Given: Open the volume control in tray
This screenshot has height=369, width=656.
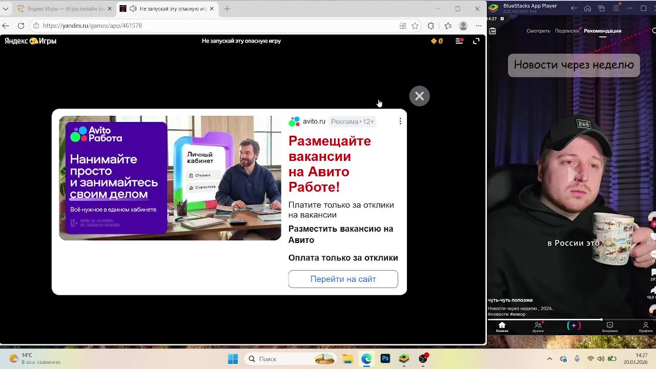Looking at the screenshot, I should (x=601, y=359).
